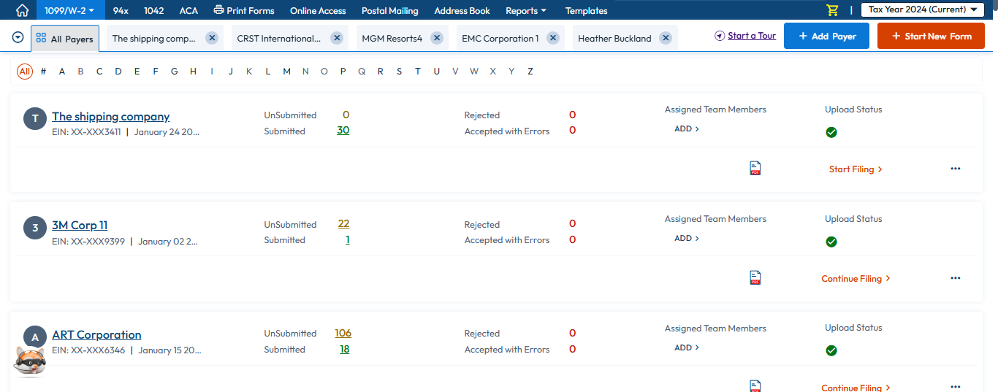This screenshot has width=998, height=392.
Task: Click the raccoon mascot chat icon
Action: 30,361
